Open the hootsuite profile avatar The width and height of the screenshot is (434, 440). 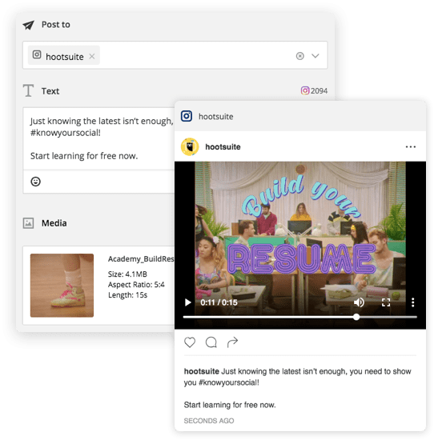point(190,146)
